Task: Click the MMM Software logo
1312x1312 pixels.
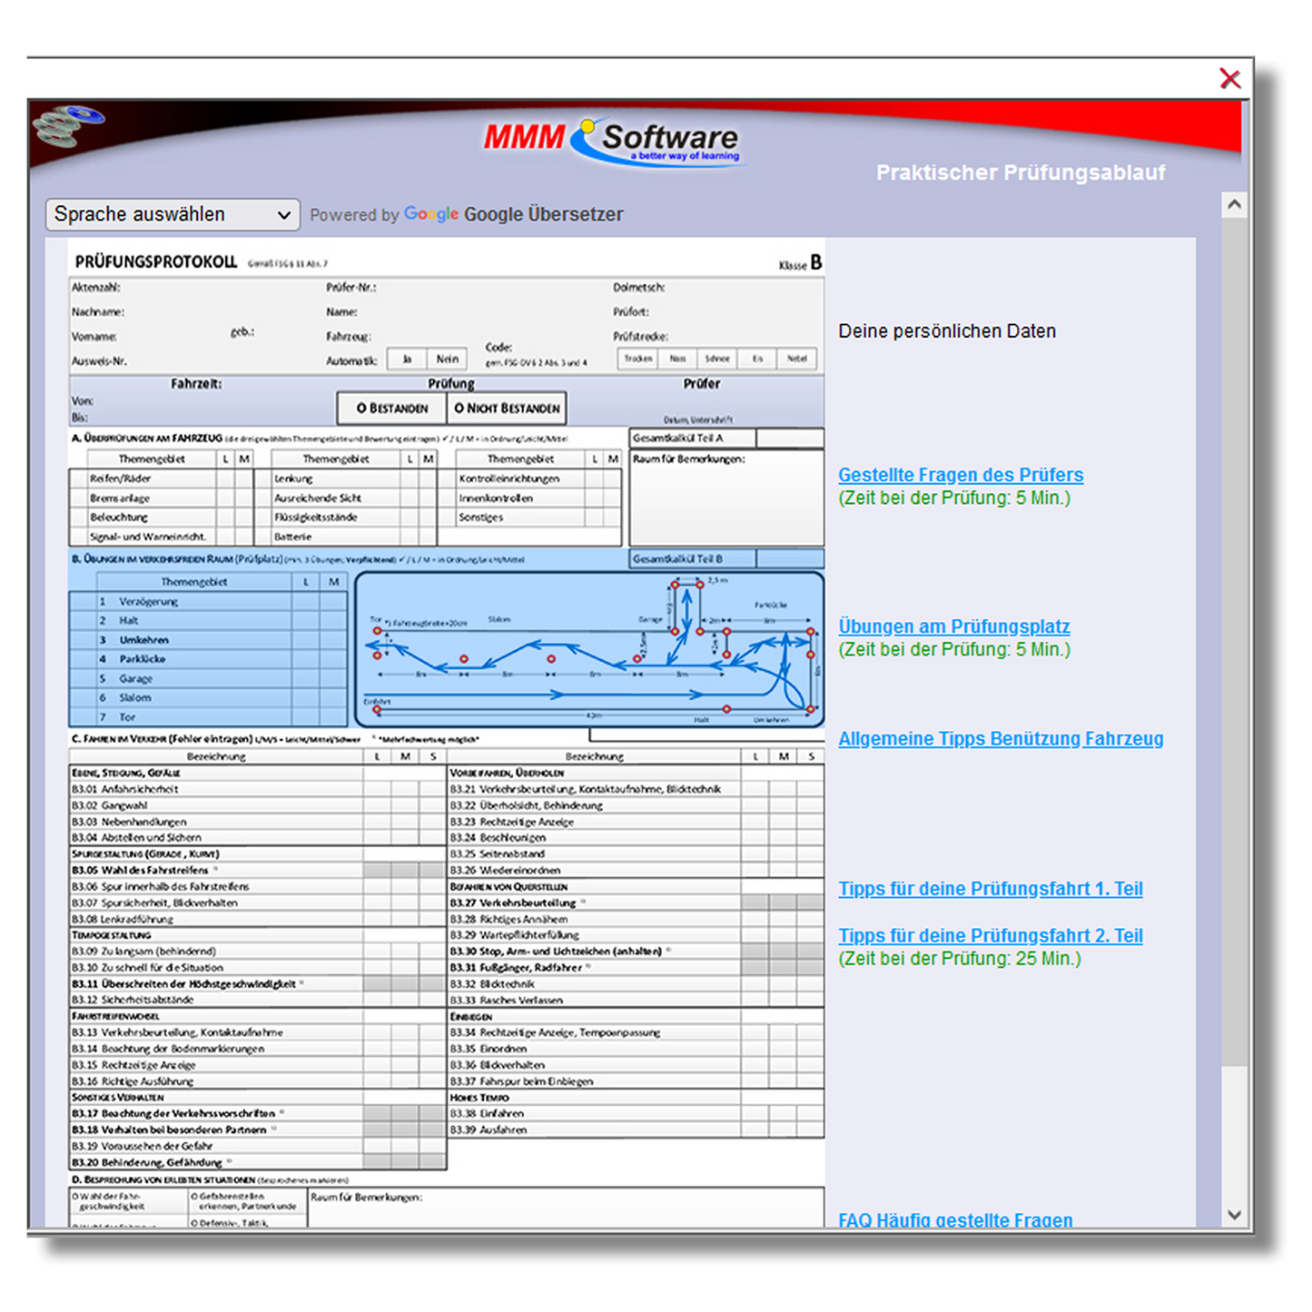Action: 611,140
